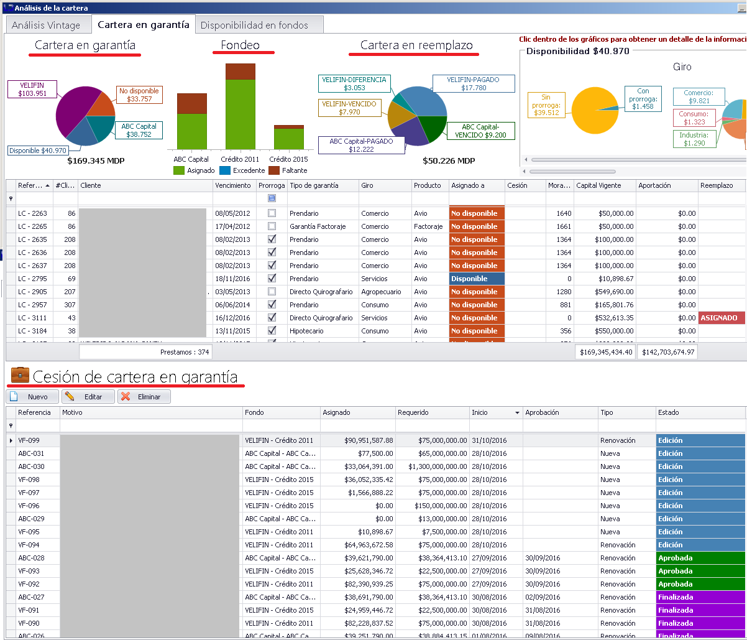The width and height of the screenshot is (747, 640).
Task: Uncheck the Prorroga box for loan LC - 3184
Action: coord(272,331)
